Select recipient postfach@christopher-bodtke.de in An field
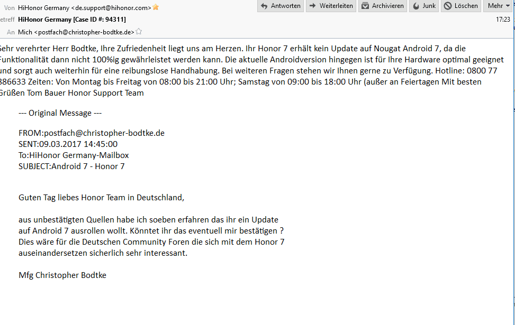 coord(76,32)
